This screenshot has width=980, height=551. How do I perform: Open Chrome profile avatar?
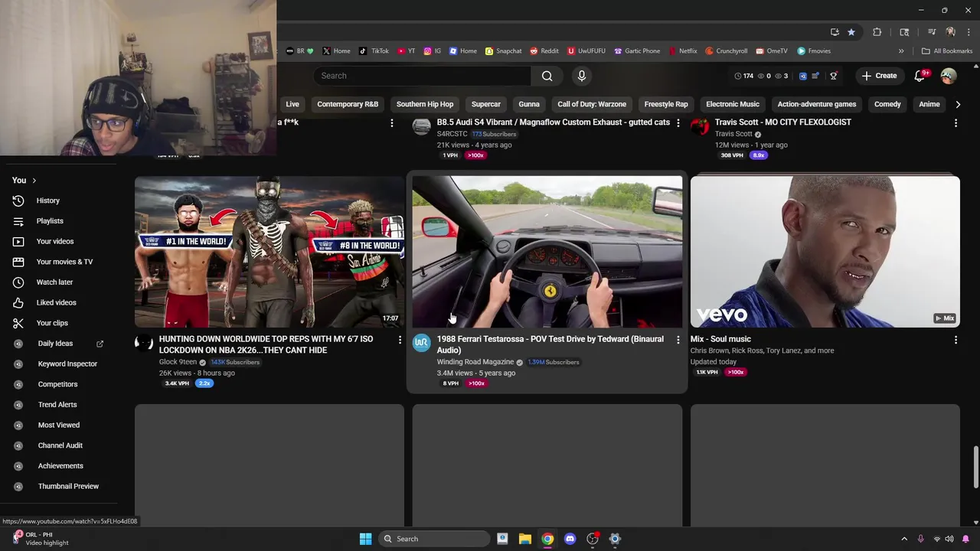coord(950,32)
